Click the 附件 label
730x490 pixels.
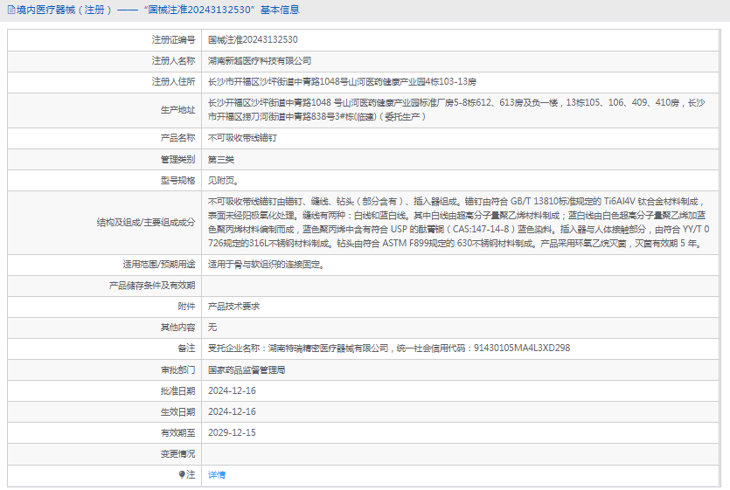click(186, 307)
